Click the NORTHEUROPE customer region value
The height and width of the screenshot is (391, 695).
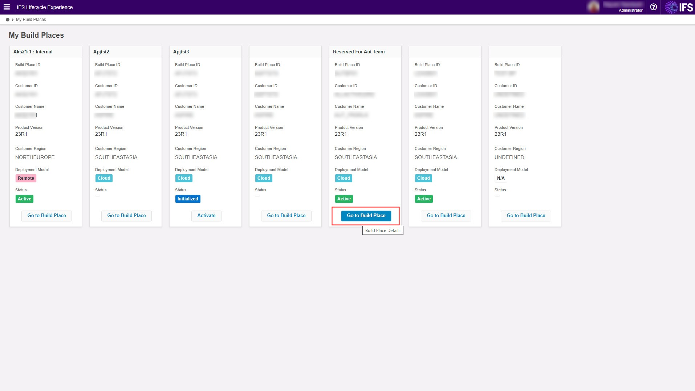click(x=35, y=157)
